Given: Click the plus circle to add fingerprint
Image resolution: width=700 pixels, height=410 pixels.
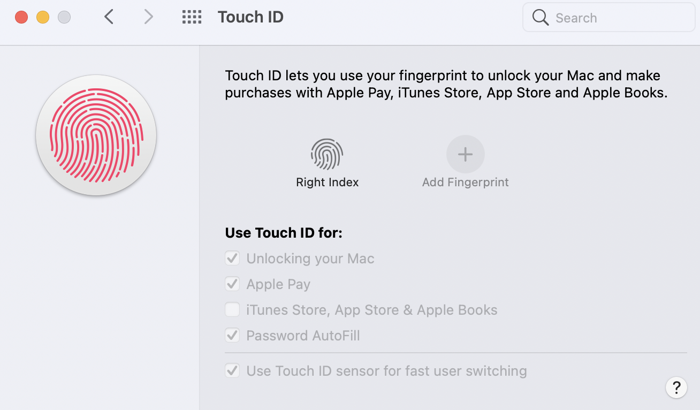Looking at the screenshot, I should coord(465,155).
